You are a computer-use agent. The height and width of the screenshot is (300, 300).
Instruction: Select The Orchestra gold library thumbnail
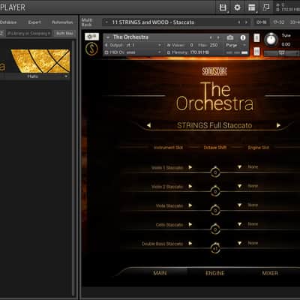pyautogui.click(x=40, y=61)
